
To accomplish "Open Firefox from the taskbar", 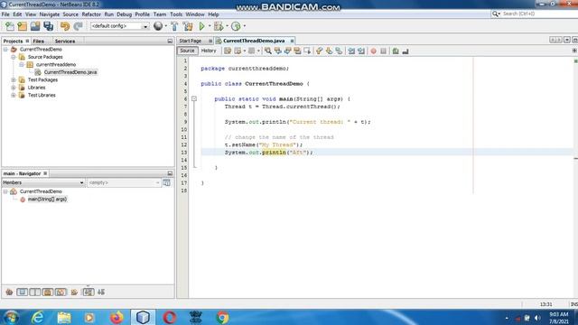I will coord(117,317).
